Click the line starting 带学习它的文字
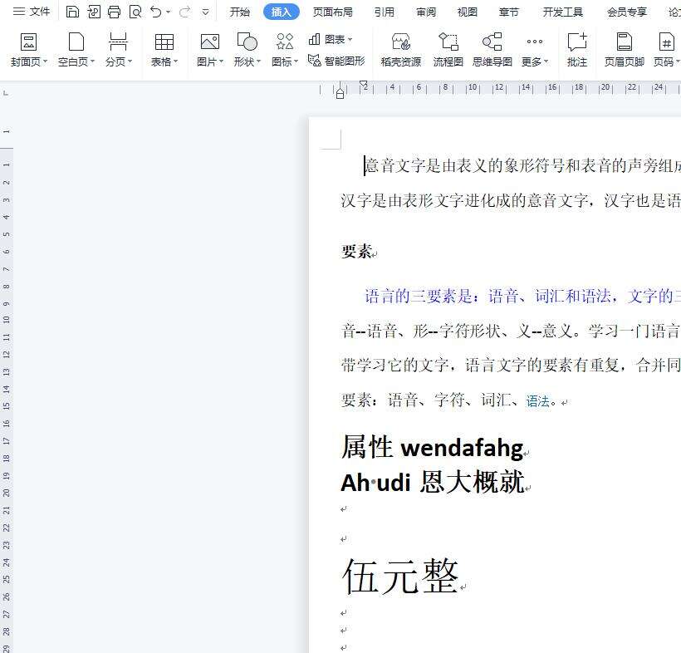The image size is (681, 653). 511,365
